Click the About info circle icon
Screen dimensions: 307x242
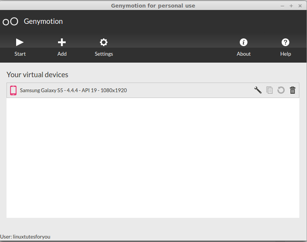(244, 42)
